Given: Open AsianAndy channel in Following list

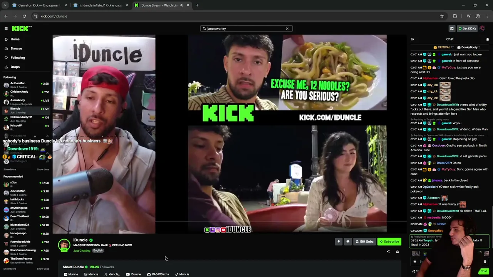Looking at the screenshot, I should point(26,102).
